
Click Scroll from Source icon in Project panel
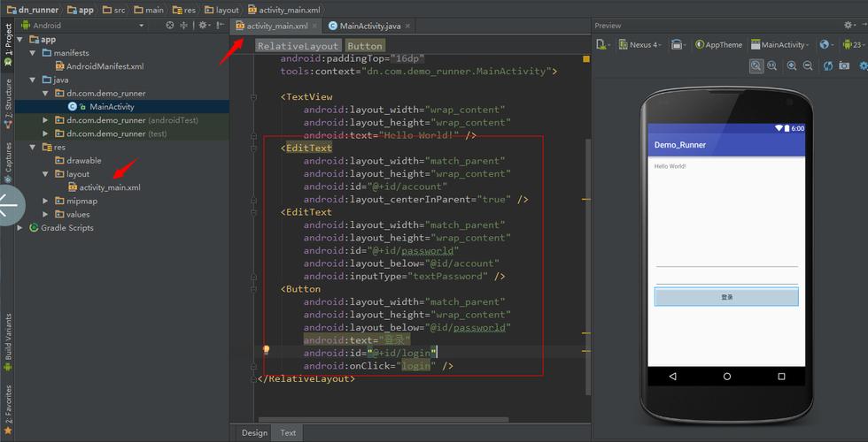pyautogui.click(x=170, y=26)
